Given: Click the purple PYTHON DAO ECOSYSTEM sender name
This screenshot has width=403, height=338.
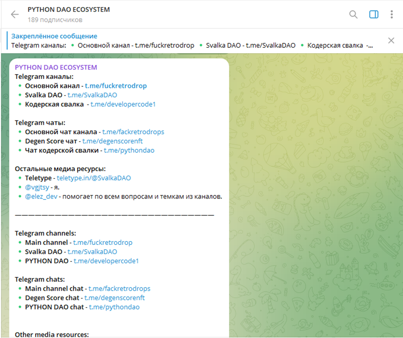Looking at the screenshot, I should click(56, 67).
